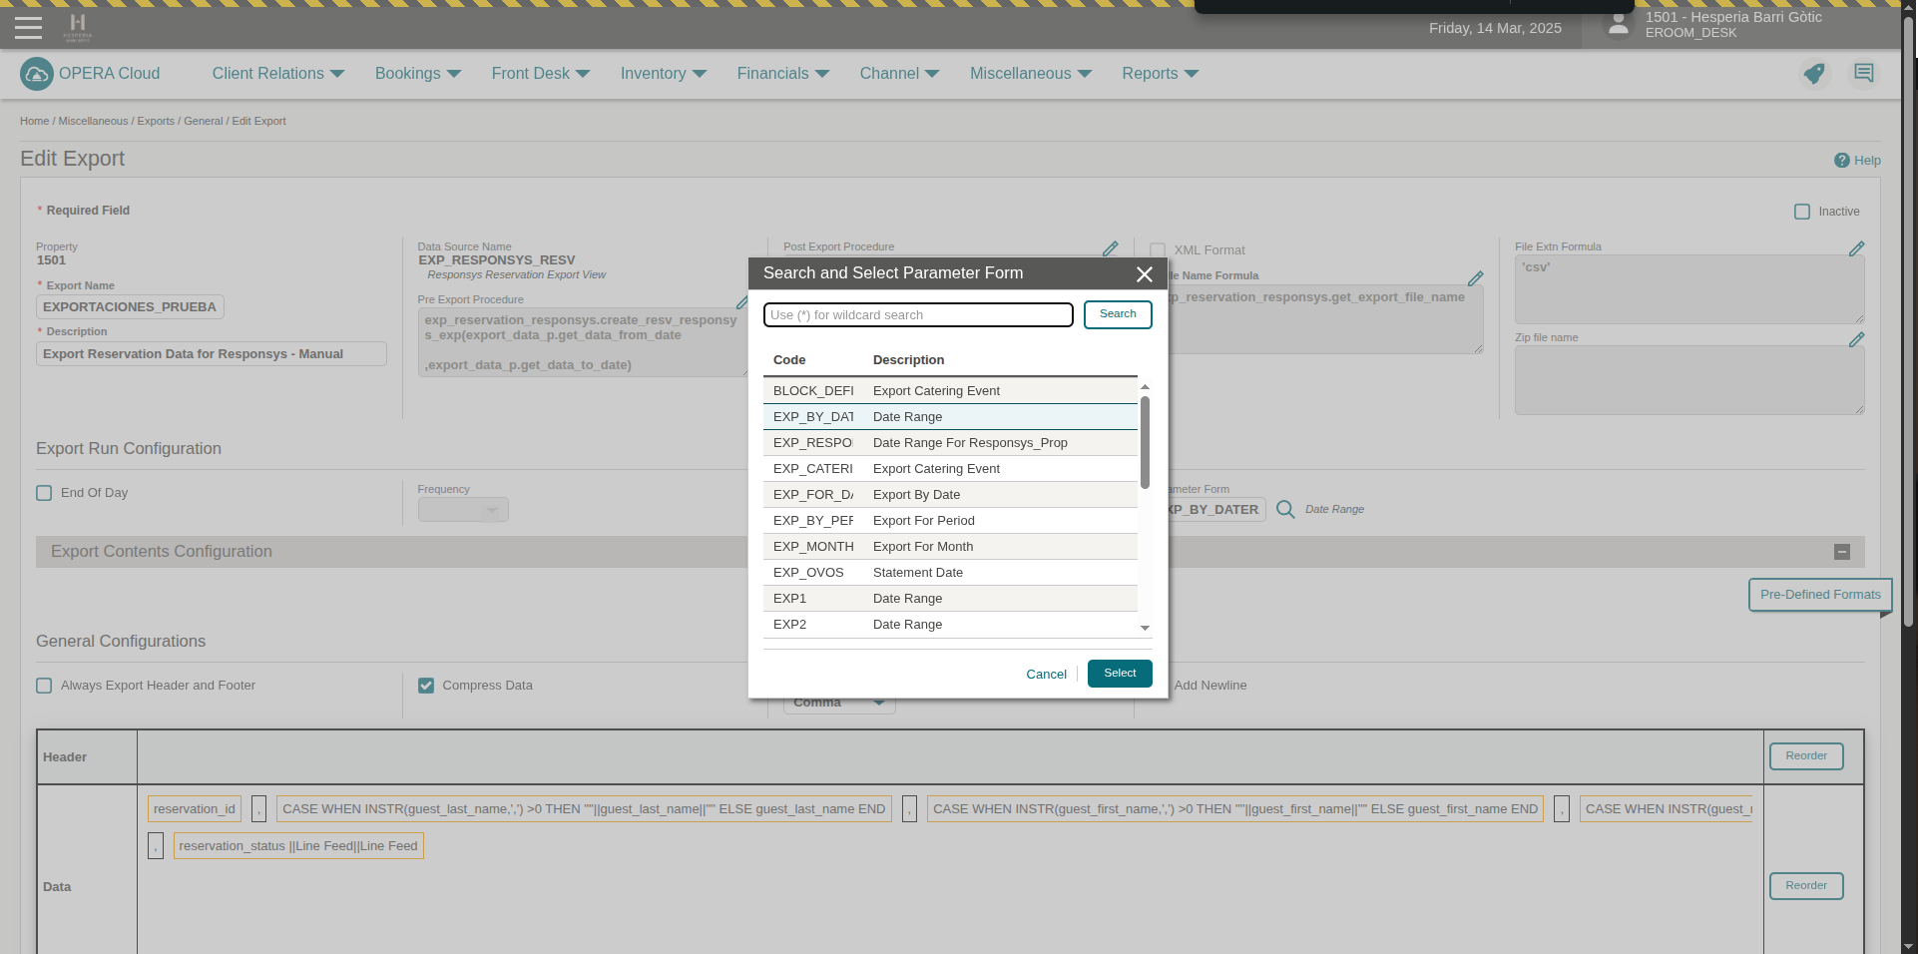The height and width of the screenshot is (954, 1918).
Task: Expand the Bookings dropdown menu
Action: 418,74
